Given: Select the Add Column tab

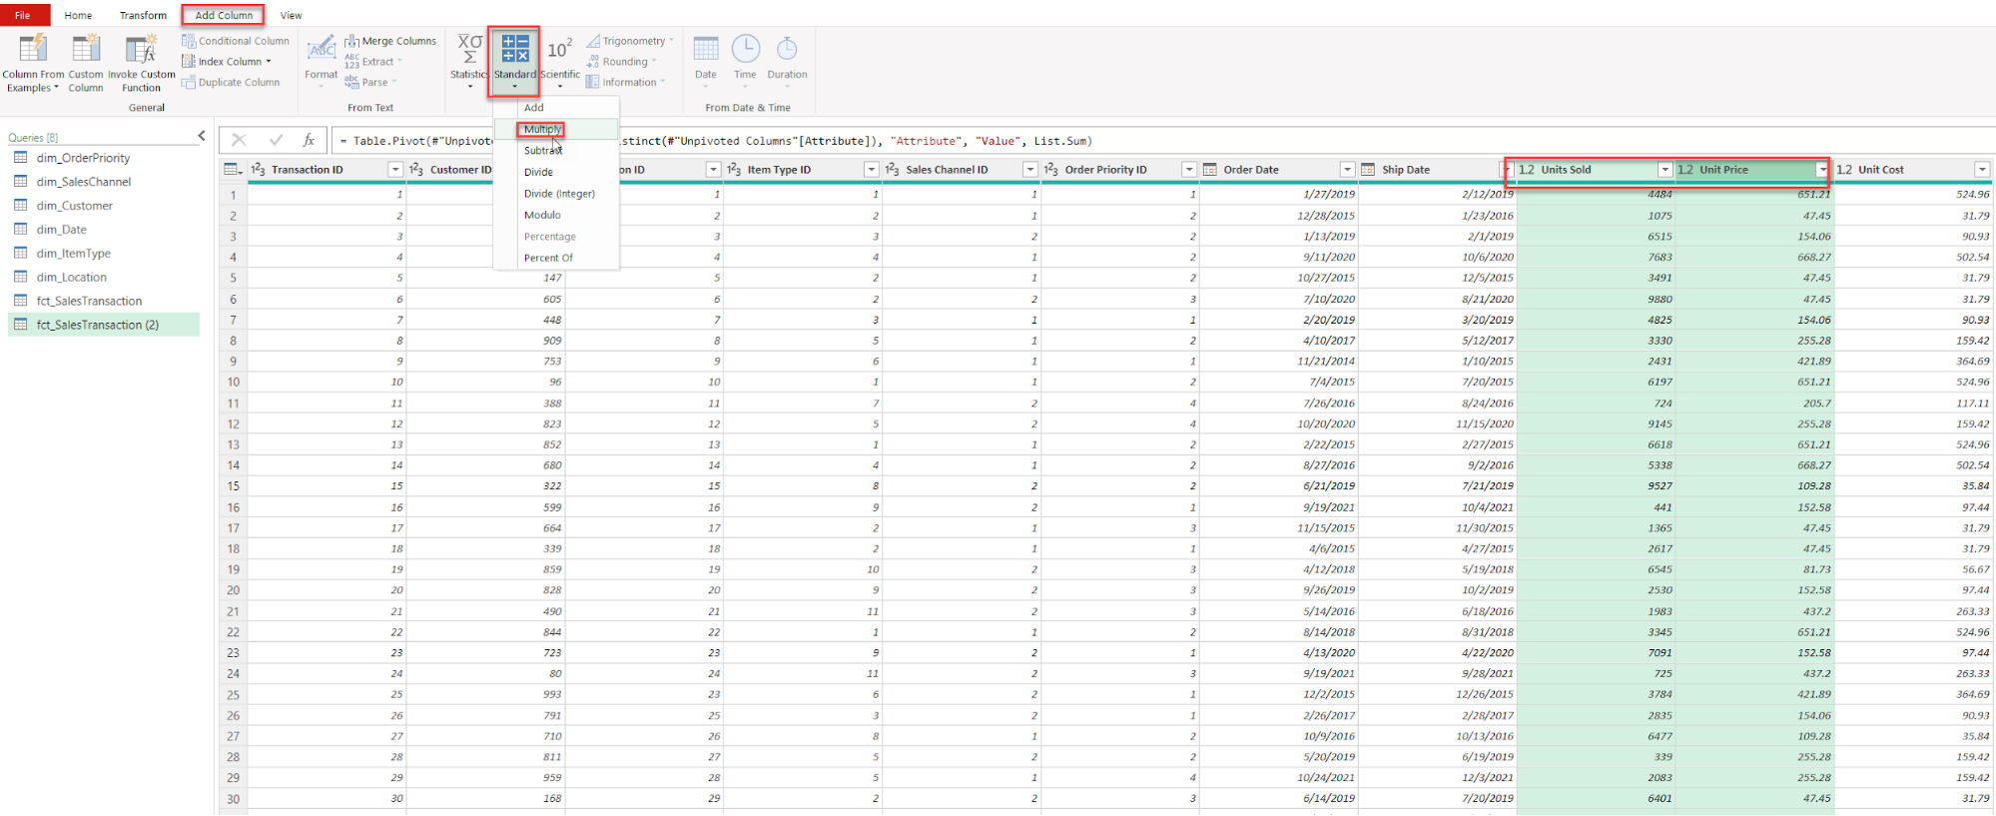Looking at the screenshot, I should tap(224, 15).
